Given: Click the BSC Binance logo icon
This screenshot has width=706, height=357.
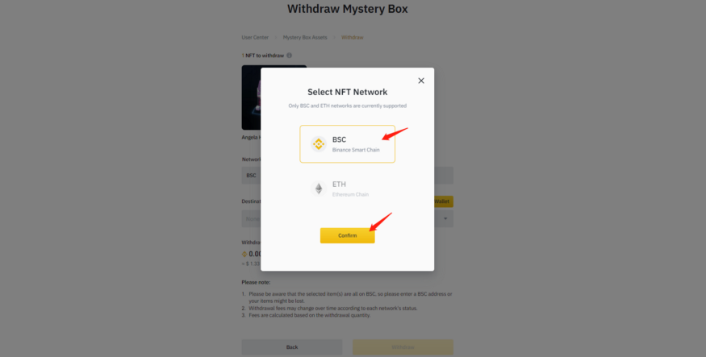Looking at the screenshot, I should [319, 144].
